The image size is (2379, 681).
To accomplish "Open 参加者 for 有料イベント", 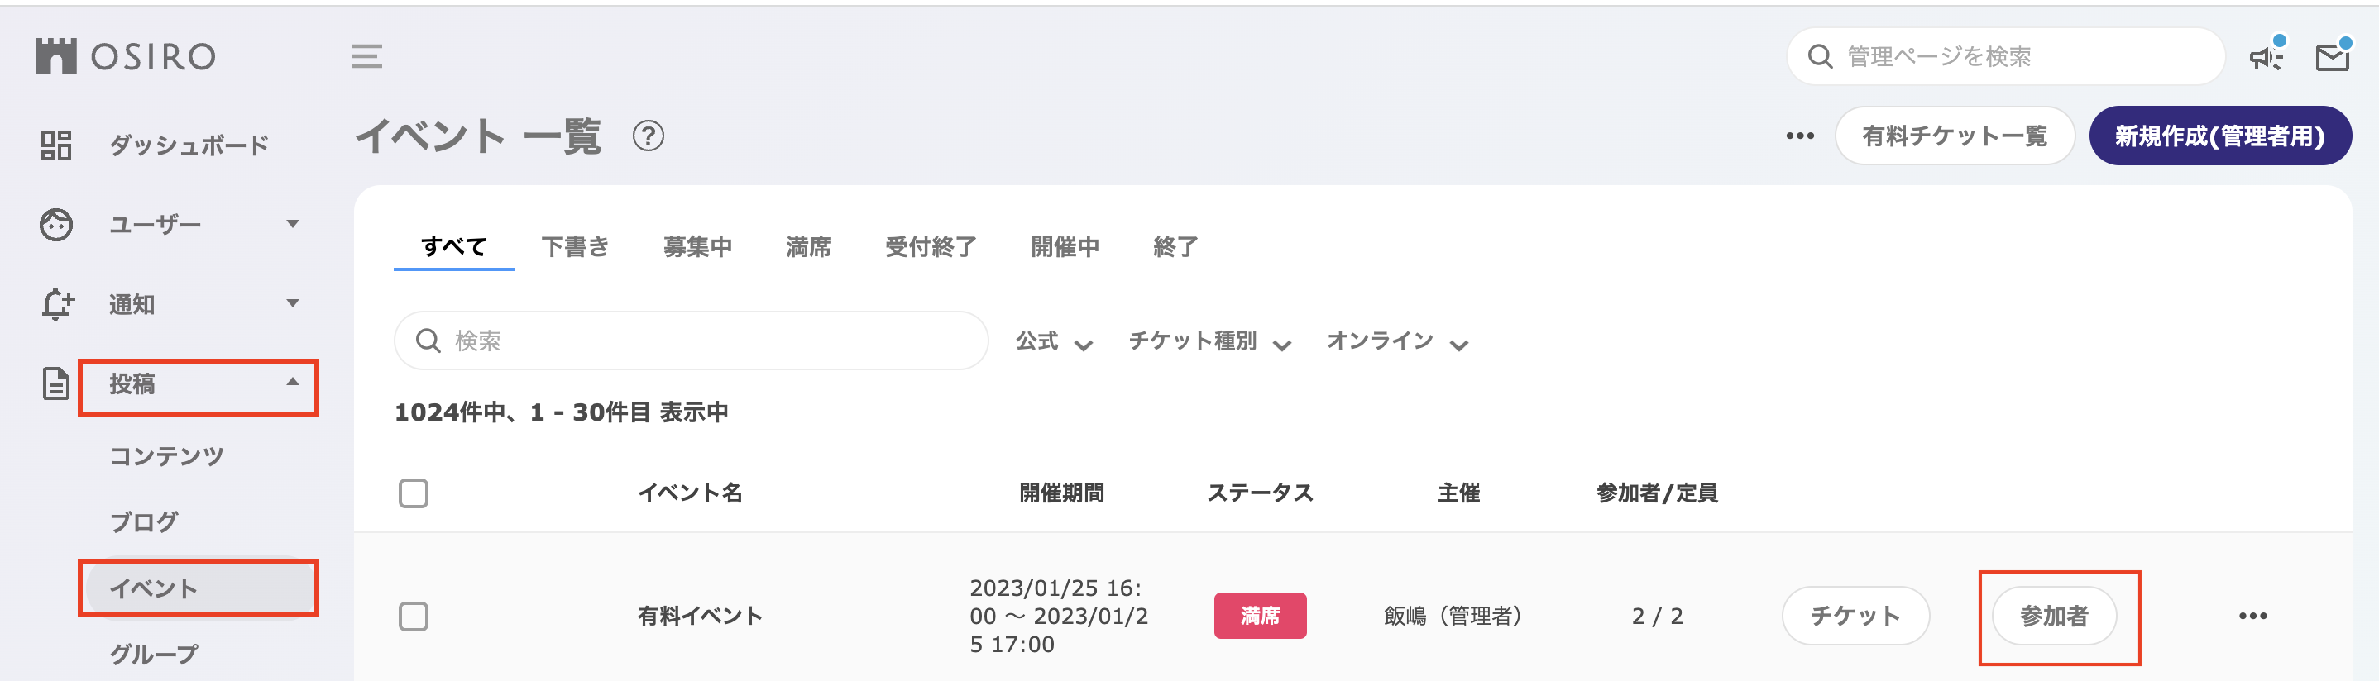I will tap(2054, 616).
